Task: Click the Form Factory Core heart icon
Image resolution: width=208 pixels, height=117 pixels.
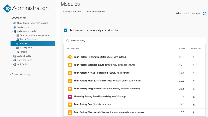Action: (70, 105)
